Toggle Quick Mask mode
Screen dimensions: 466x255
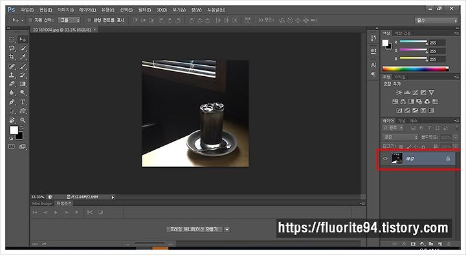click(x=12, y=147)
